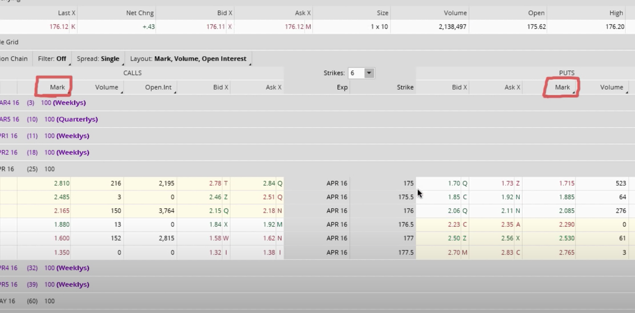Click the underlying Ask X value 176.12 M

coord(298,27)
